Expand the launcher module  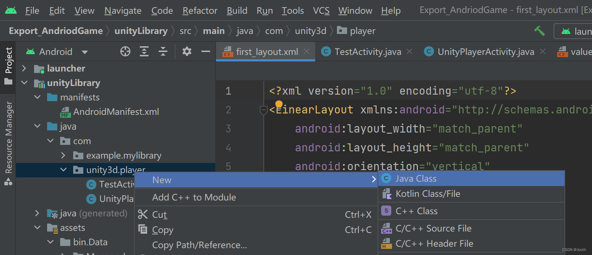[24, 68]
